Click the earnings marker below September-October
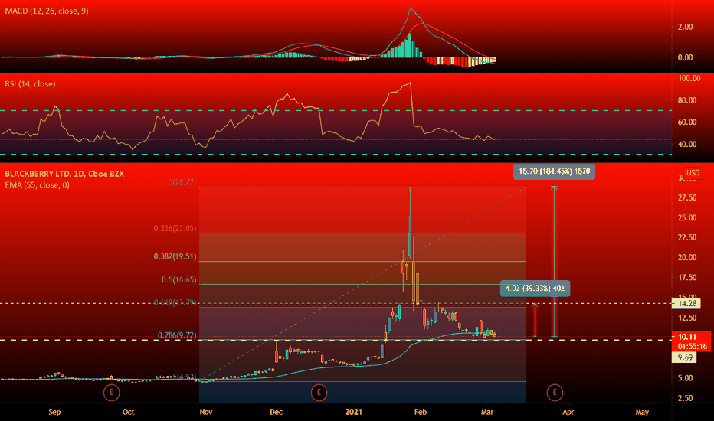714x421 pixels. (x=111, y=393)
